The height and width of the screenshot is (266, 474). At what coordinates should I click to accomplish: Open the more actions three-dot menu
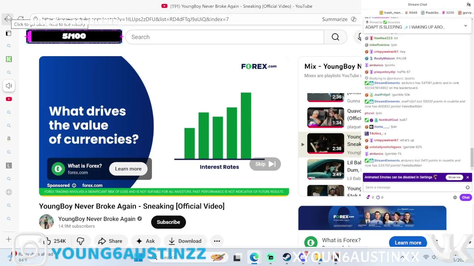click(217, 241)
